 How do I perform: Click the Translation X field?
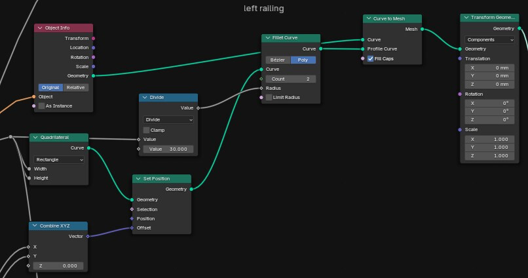[x=489, y=68]
